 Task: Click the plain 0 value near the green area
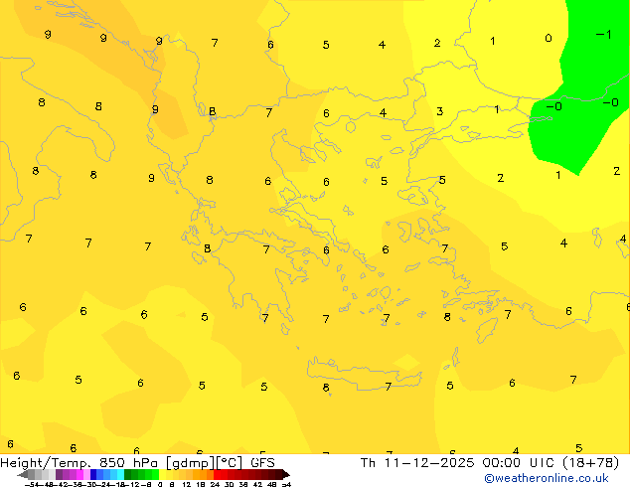click(x=549, y=38)
